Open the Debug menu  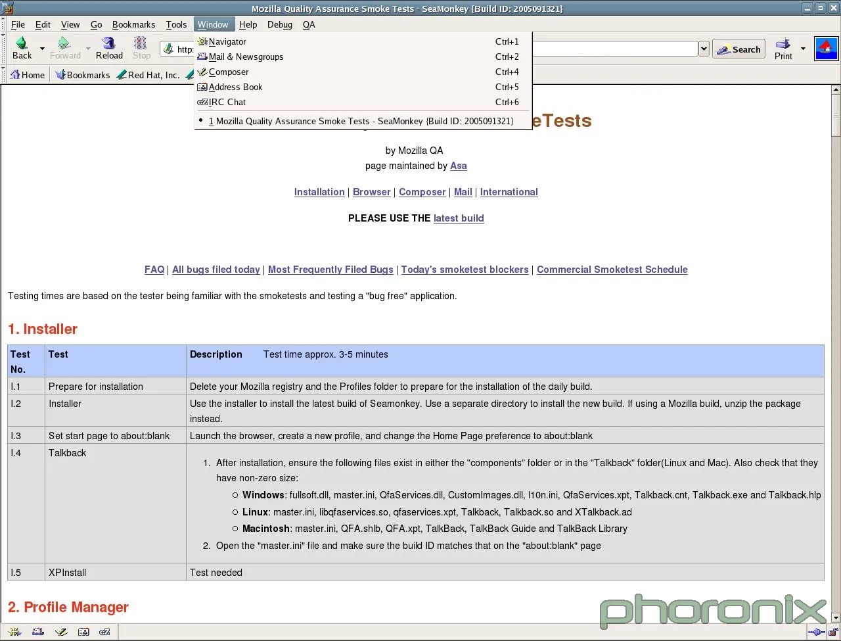click(x=280, y=24)
